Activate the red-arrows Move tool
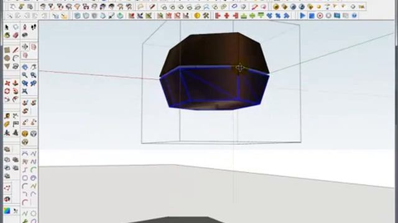 point(7,83)
